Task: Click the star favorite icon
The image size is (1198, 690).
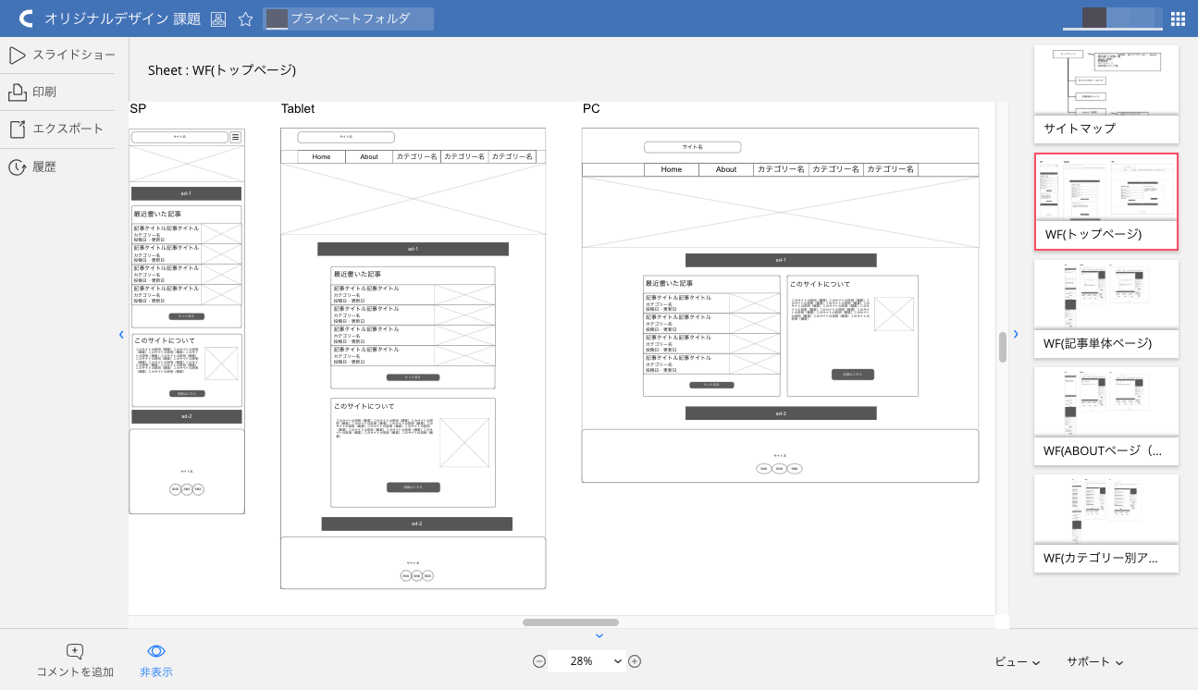Action: coord(245,18)
